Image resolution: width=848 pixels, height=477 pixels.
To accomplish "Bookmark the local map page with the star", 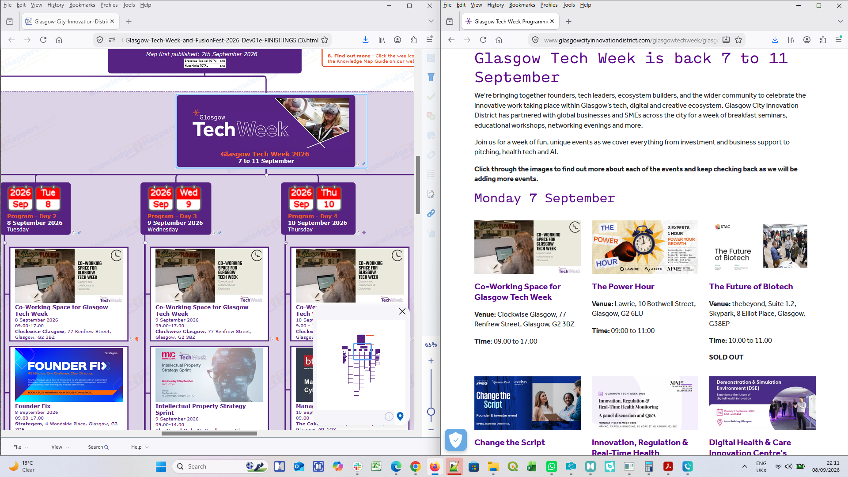I will click(325, 40).
